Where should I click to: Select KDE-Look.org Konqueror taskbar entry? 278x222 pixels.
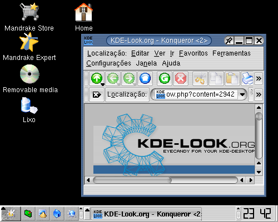pyautogui.click(x=146, y=214)
